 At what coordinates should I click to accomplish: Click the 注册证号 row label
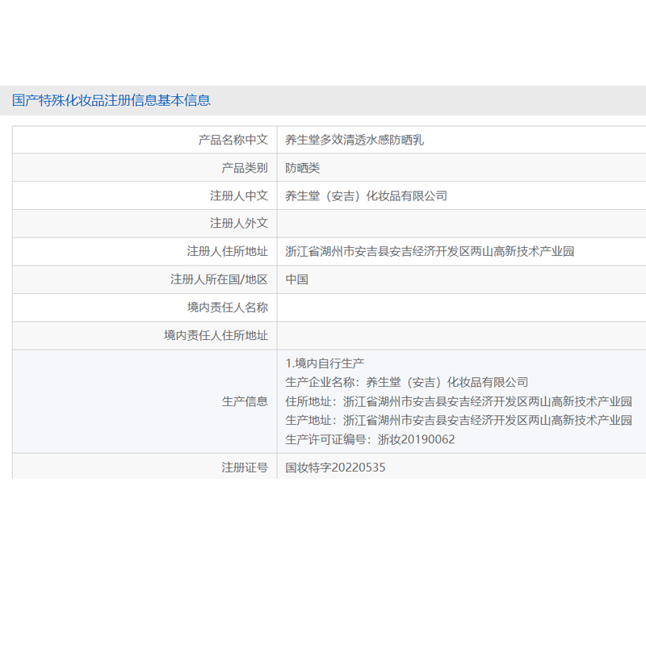245,467
